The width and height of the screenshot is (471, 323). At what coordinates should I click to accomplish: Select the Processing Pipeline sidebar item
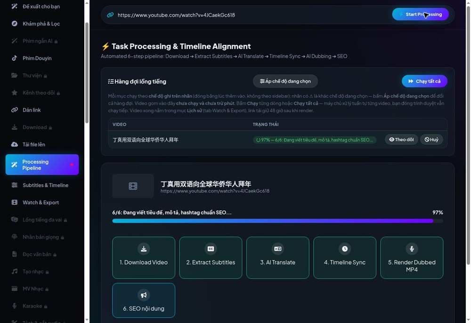click(42, 165)
